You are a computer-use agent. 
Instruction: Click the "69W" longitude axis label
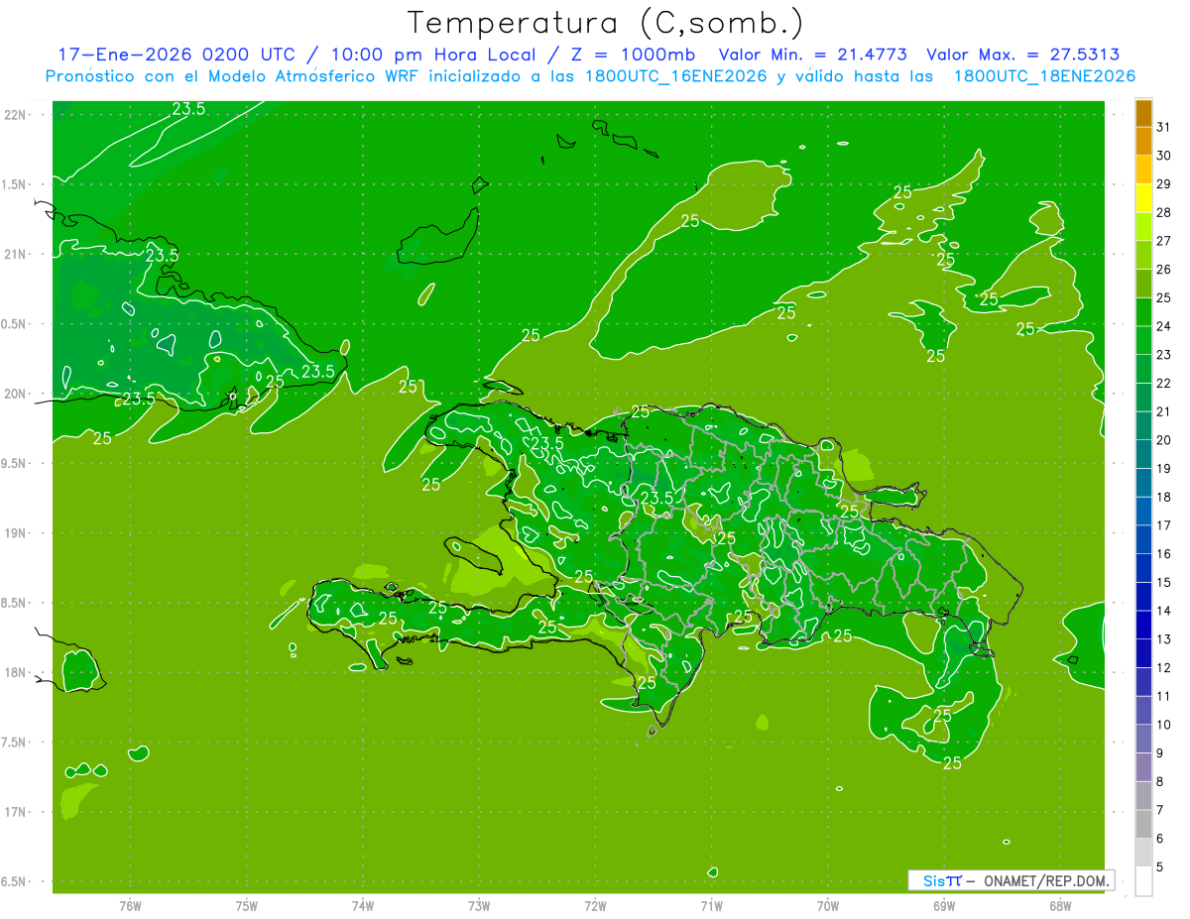[943, 905]
